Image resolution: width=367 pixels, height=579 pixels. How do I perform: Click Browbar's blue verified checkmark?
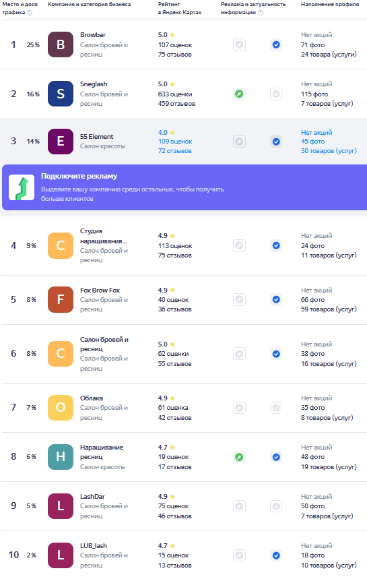[x=276, y=45]
